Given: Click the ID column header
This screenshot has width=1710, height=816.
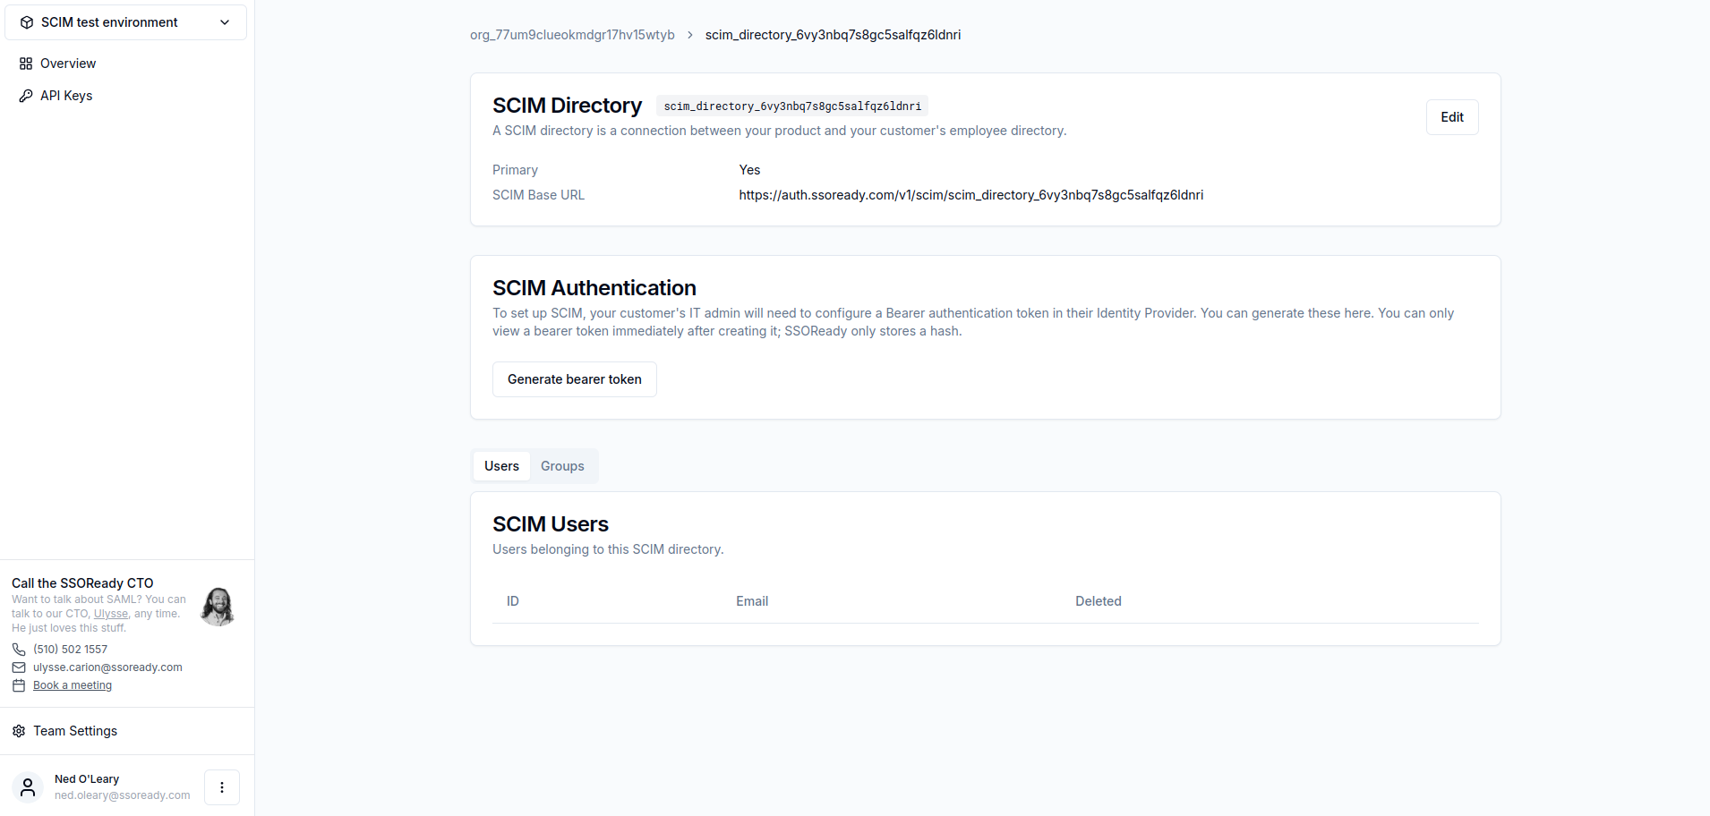Looking at the screenshot, I should click(x=513, y=601).
